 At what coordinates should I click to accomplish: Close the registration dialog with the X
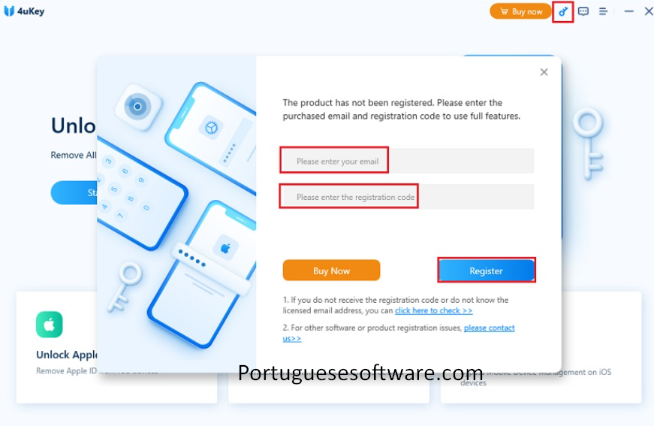click(x=544, y=72)
